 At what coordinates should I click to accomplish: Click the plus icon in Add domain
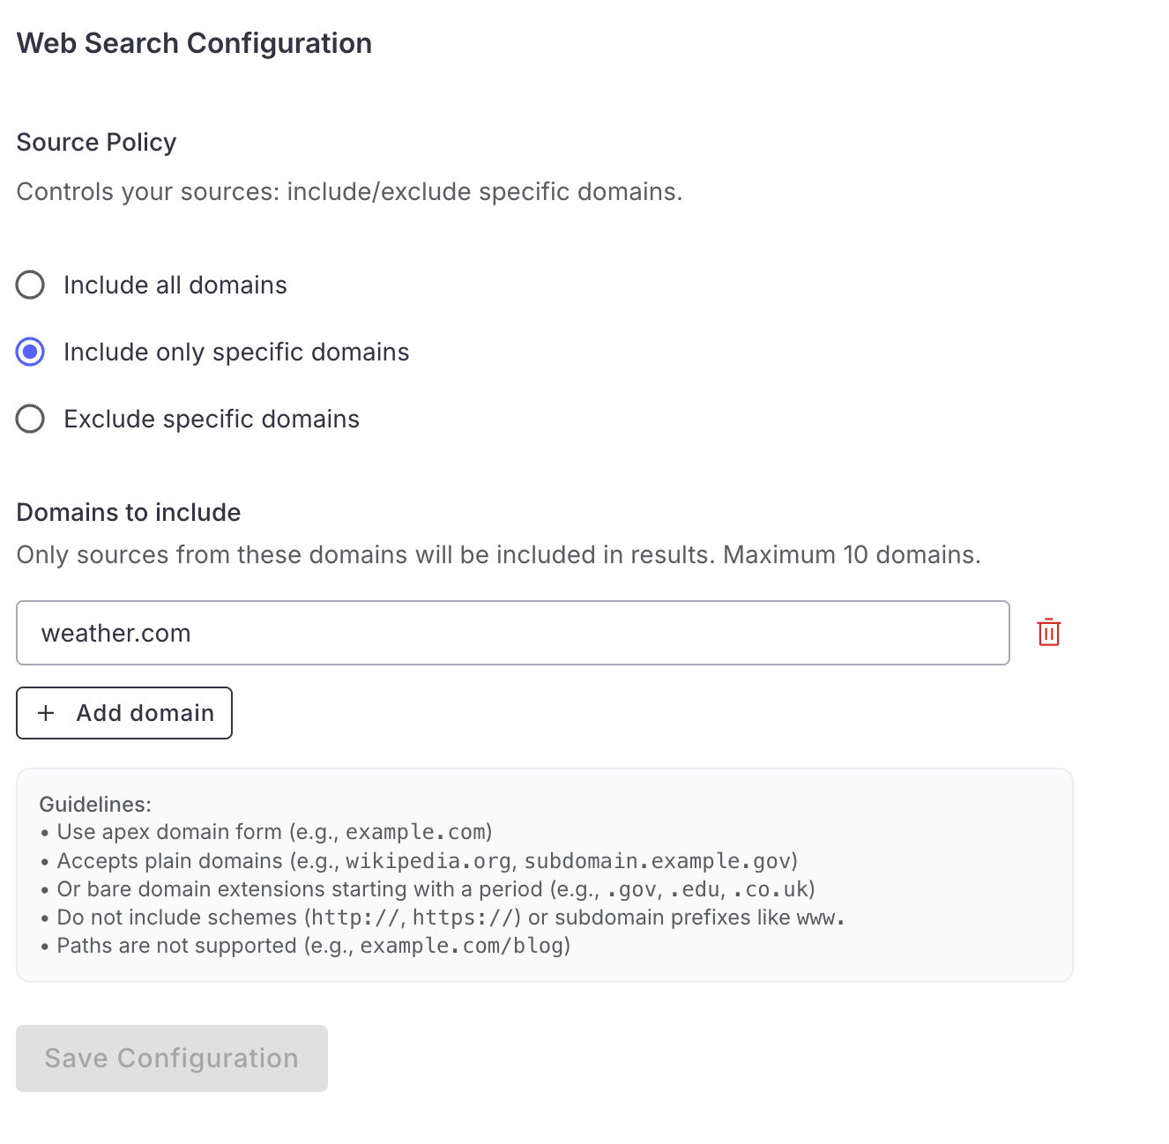pos(47,713)
